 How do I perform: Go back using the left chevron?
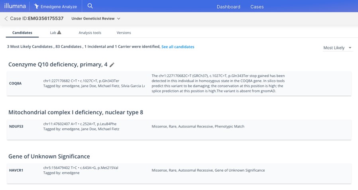tap(6, 19)
